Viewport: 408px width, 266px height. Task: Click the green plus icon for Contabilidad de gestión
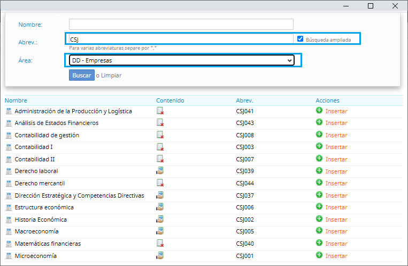(319, 134)
